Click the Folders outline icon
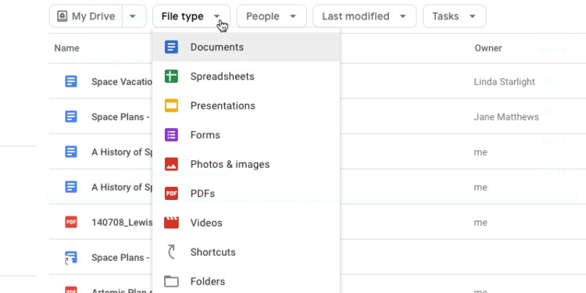Image resolution: width=586 pixels, height=293 pixels. pos(171,281)
